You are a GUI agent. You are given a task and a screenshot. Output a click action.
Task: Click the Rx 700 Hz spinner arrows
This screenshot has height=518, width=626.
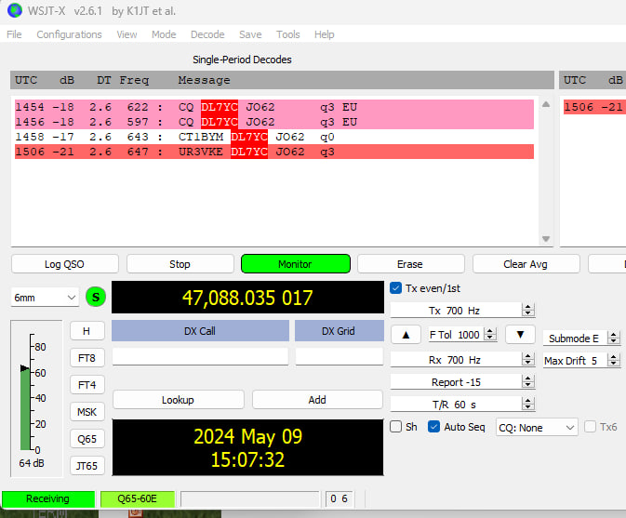pos(527,360)
